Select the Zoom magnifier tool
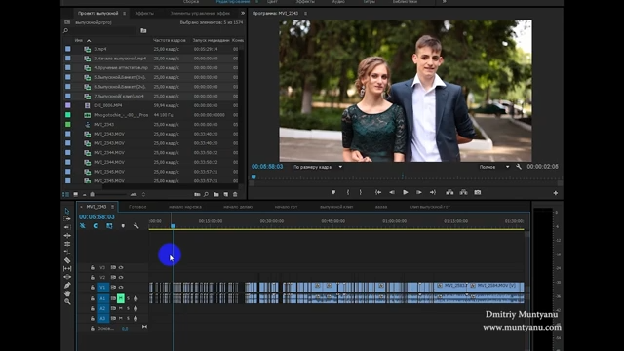Viewport: 624px width, 351px height. pos(67,302)
